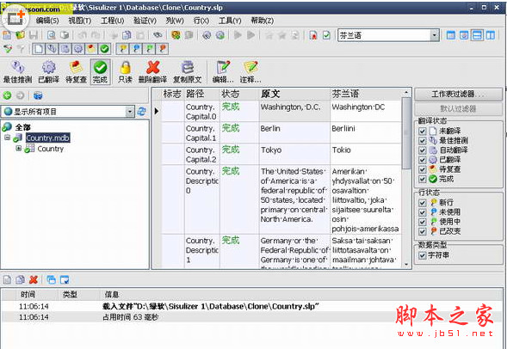Open the 帮助(Z) menu
Image resolution: width=507 pixels, height=349 pixels.
(263, 21)
